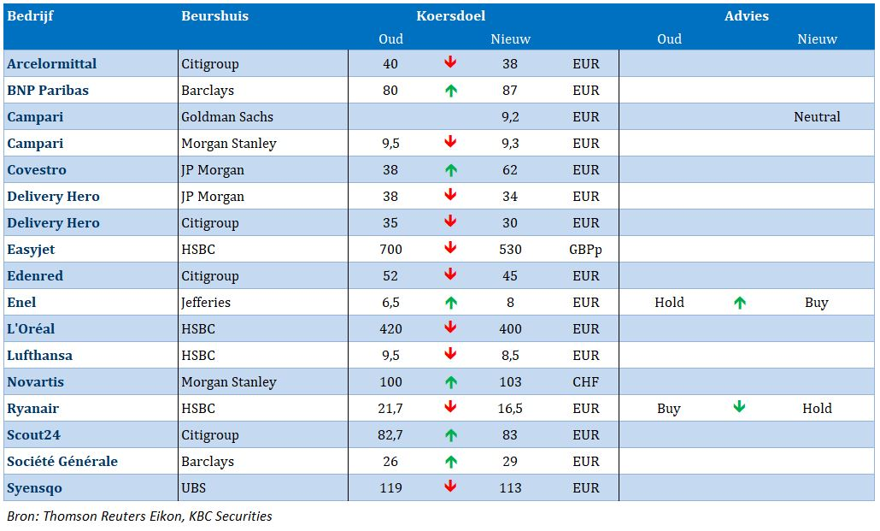The image size is (880, 531).
Task: Click the green arrow for Société Générale
Action: 450,461
